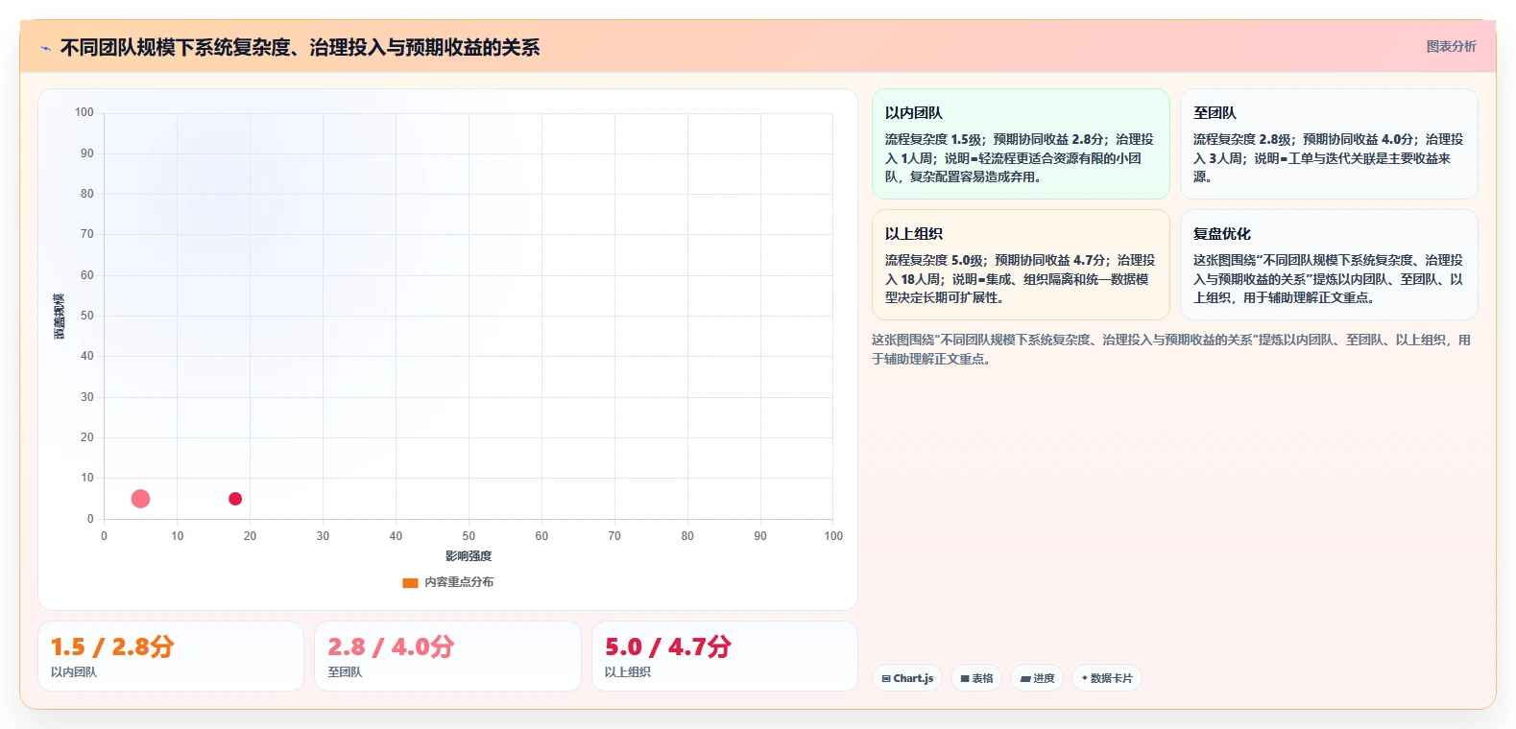Click the description text inside the 以内团队 card
Screen dimensions: 1516x729
1020,158
